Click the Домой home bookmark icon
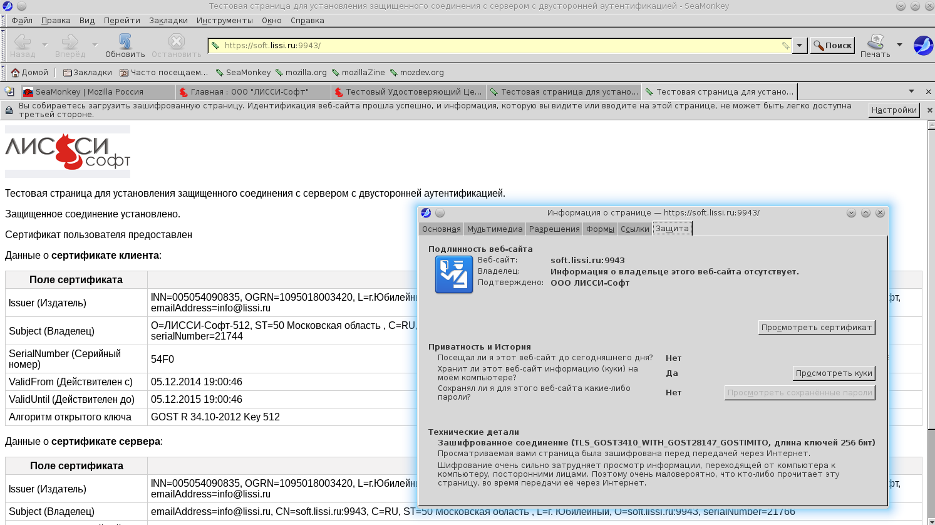 pos(16,73)
